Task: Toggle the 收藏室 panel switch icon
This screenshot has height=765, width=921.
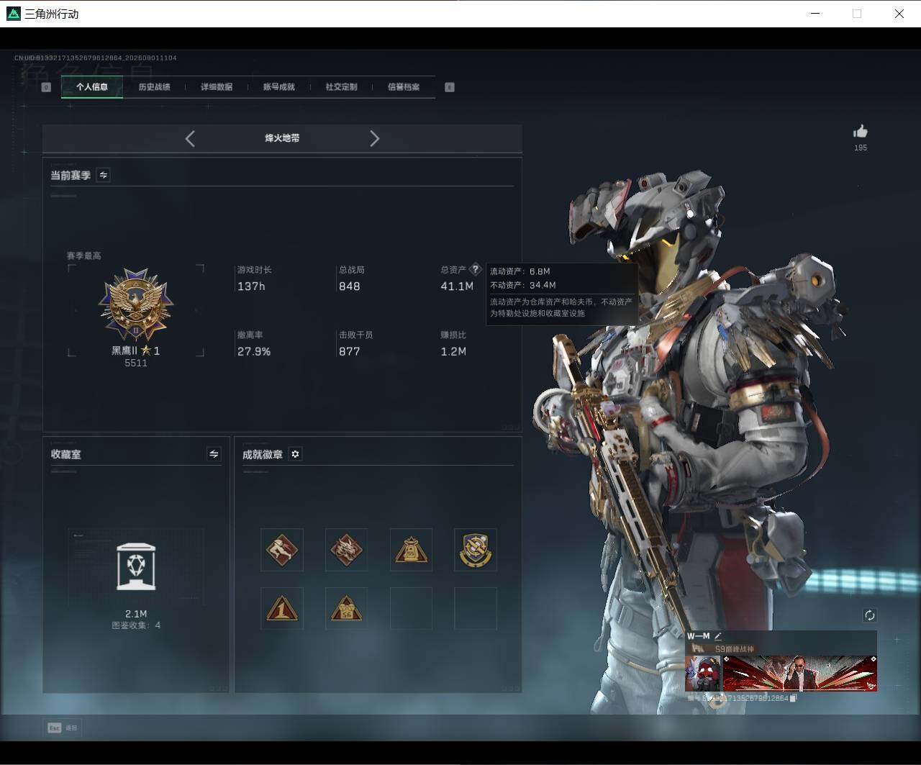Action: click(x=214, y=453)
